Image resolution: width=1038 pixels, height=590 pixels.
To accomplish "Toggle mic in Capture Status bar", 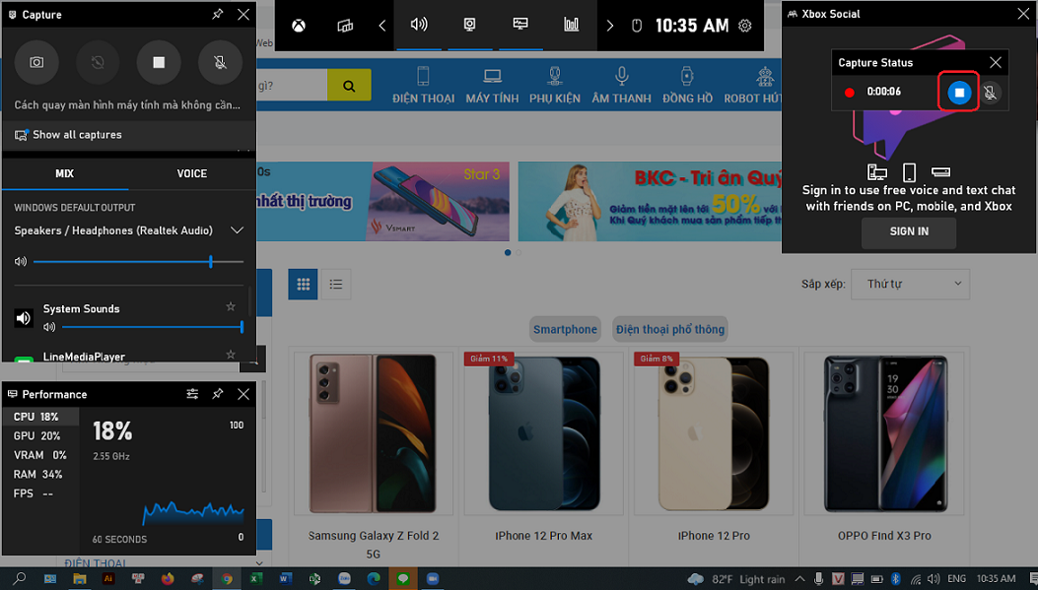I will coord(990,93).
